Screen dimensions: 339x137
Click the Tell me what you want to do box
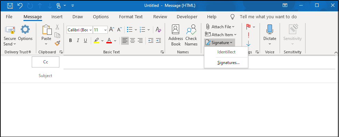(268, 17)
